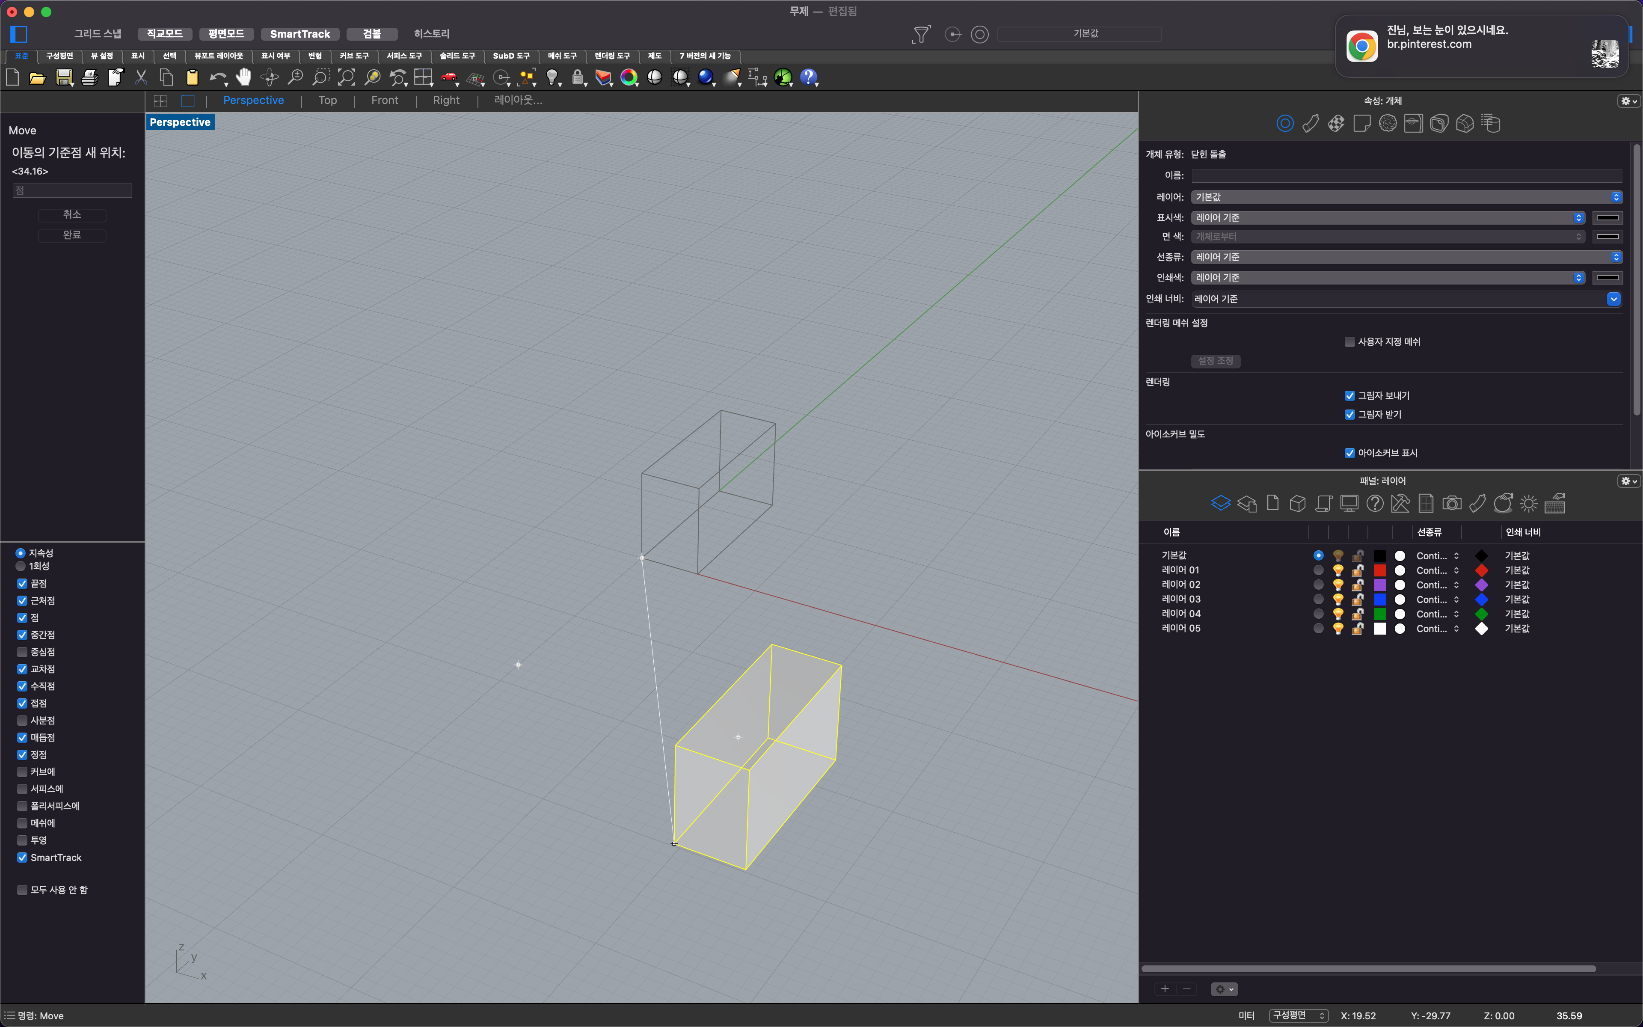Open linetype dropdown for 레이어 01
This screenshot has height=1027, width=1643.
coord(1438,570)
